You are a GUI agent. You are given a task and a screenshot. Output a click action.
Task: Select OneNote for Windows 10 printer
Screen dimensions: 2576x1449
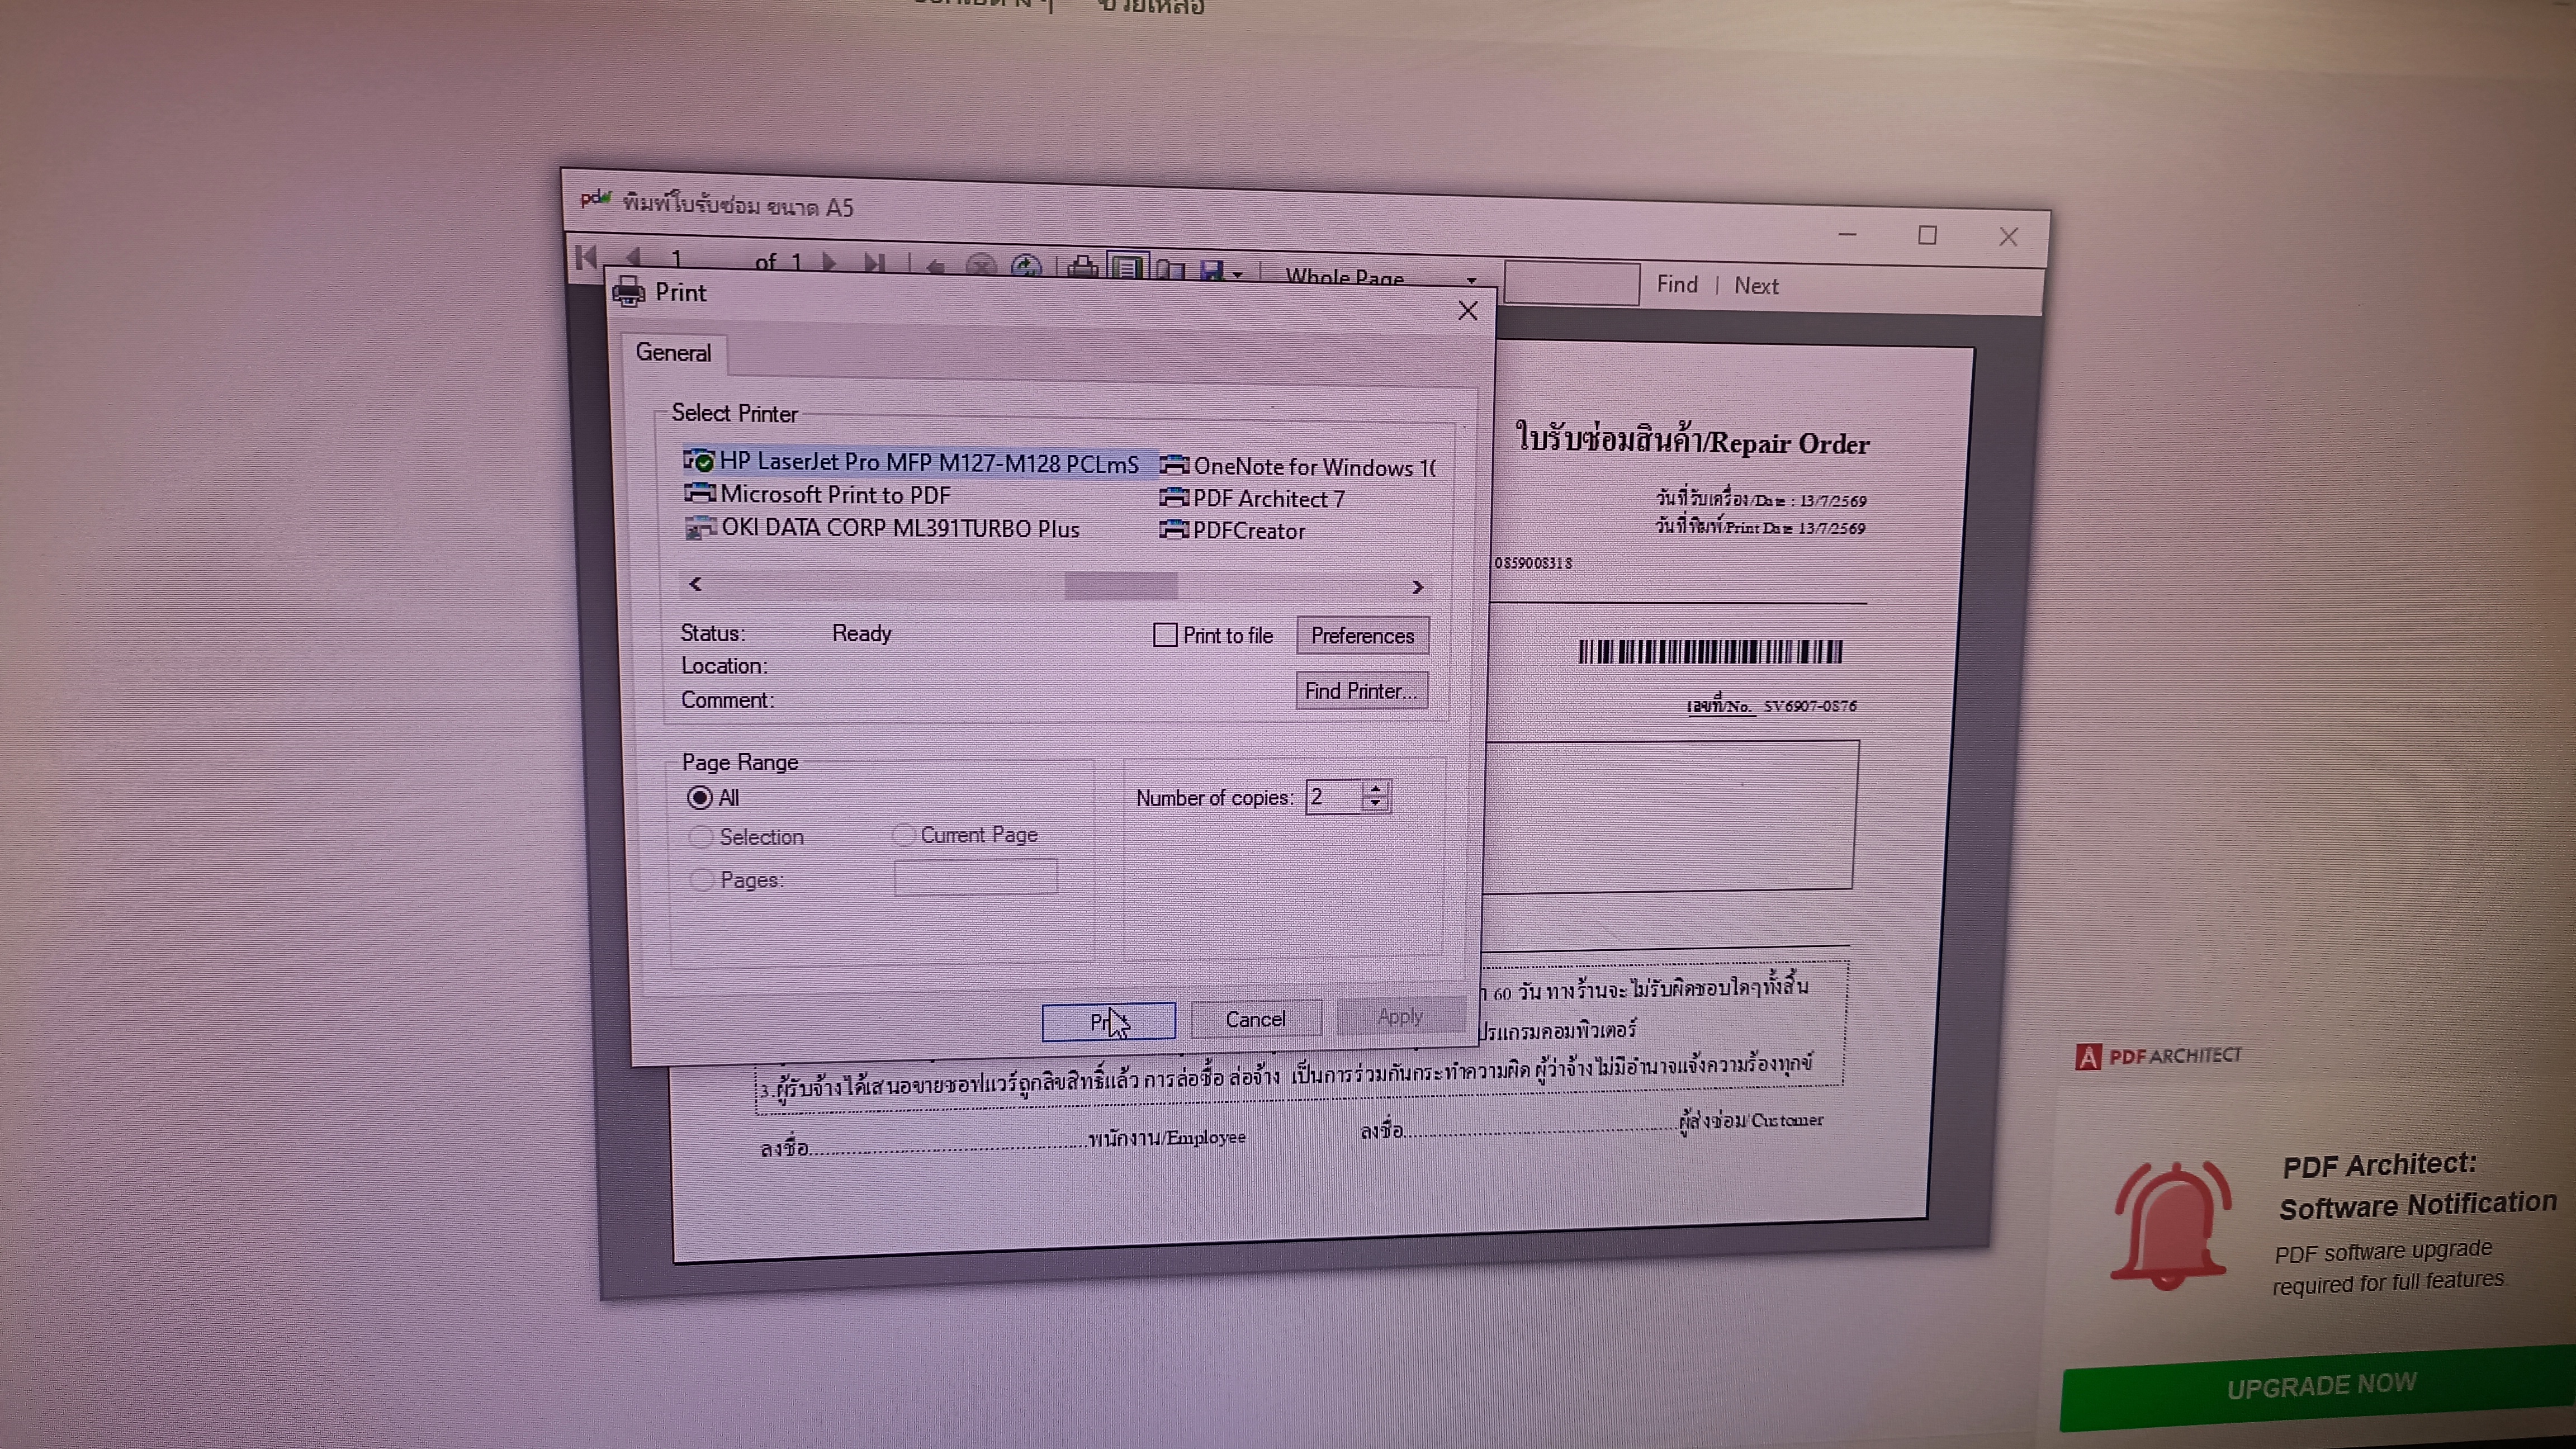click(1298, 466)
